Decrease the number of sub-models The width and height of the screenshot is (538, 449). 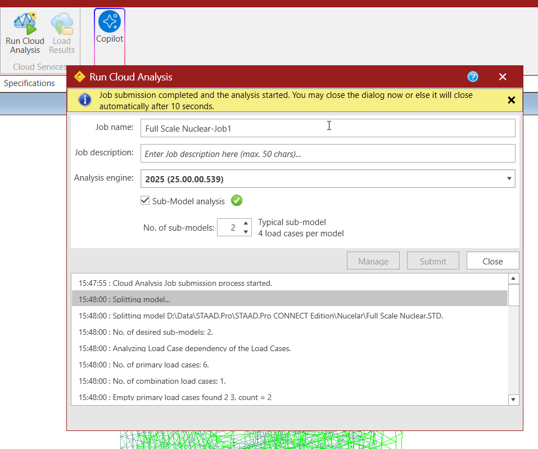(x=246, y=232)
